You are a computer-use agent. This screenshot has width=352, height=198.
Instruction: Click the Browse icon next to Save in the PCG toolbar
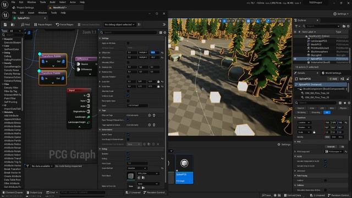[x=13, y=24]
